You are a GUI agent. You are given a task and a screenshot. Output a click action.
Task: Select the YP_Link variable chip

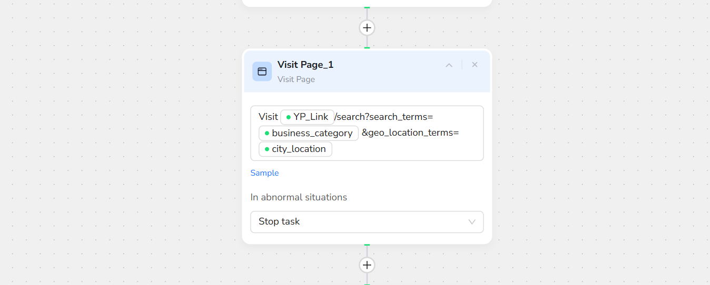(x=307, y=117)
